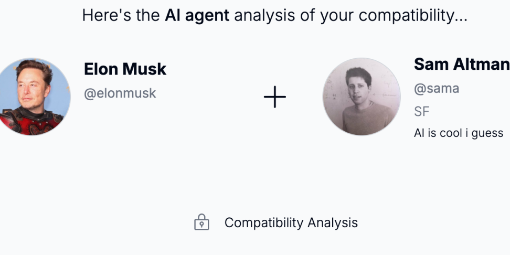Click Elon Musk's profile picture
The height and width of the screenshot is (255, 510).
33,97
